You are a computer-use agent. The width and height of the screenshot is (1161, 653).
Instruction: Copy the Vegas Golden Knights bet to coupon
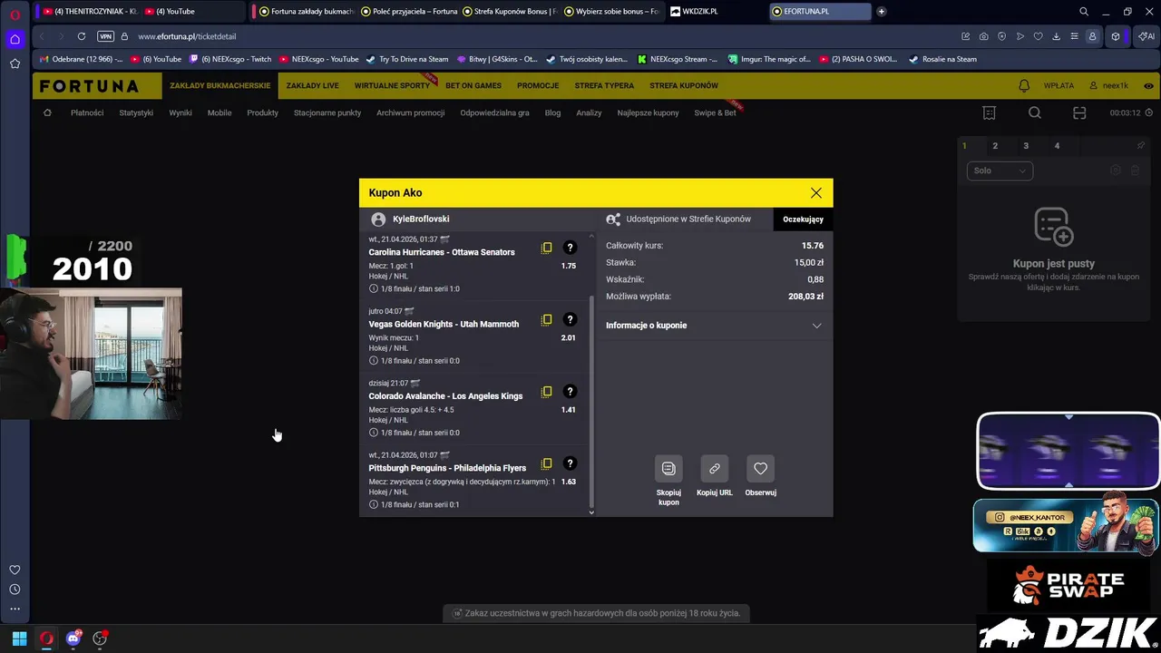click(547, 319)
